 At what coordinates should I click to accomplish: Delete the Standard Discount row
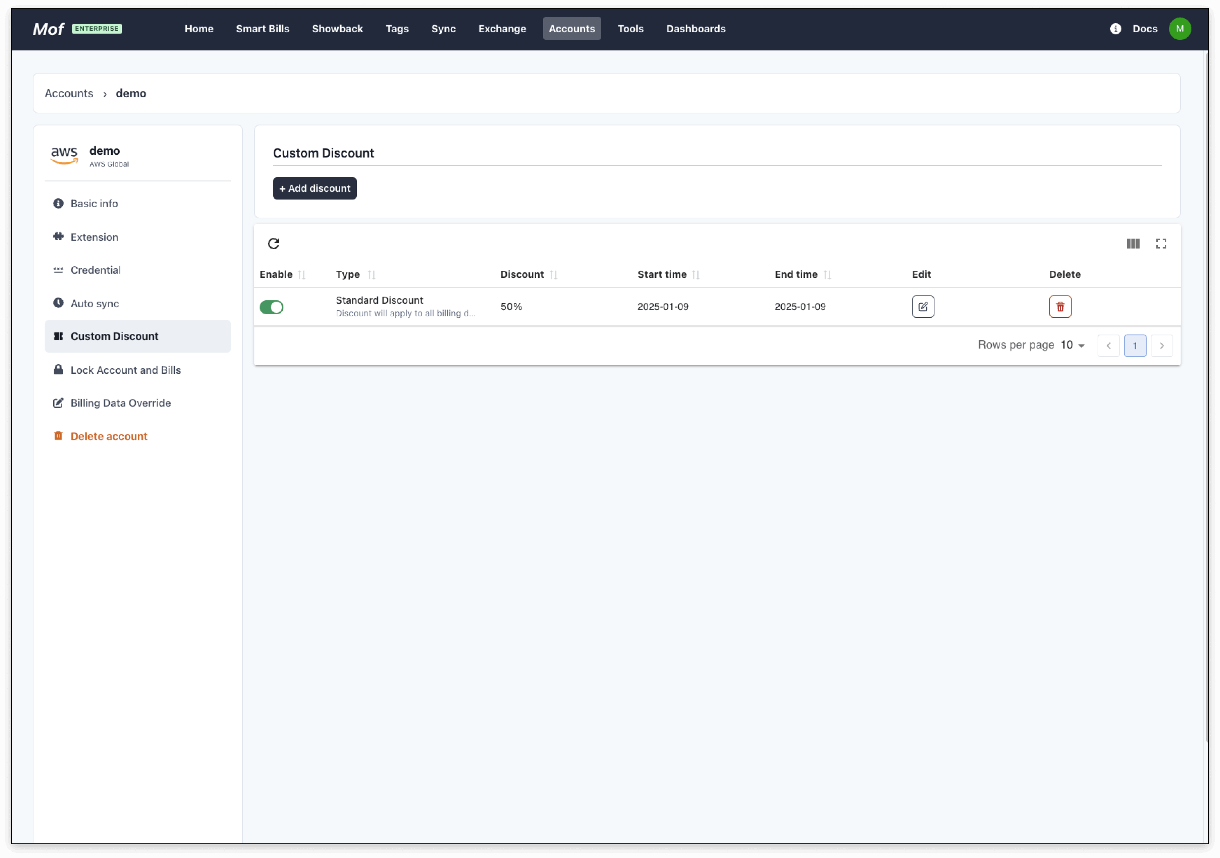pos(1060,307)
